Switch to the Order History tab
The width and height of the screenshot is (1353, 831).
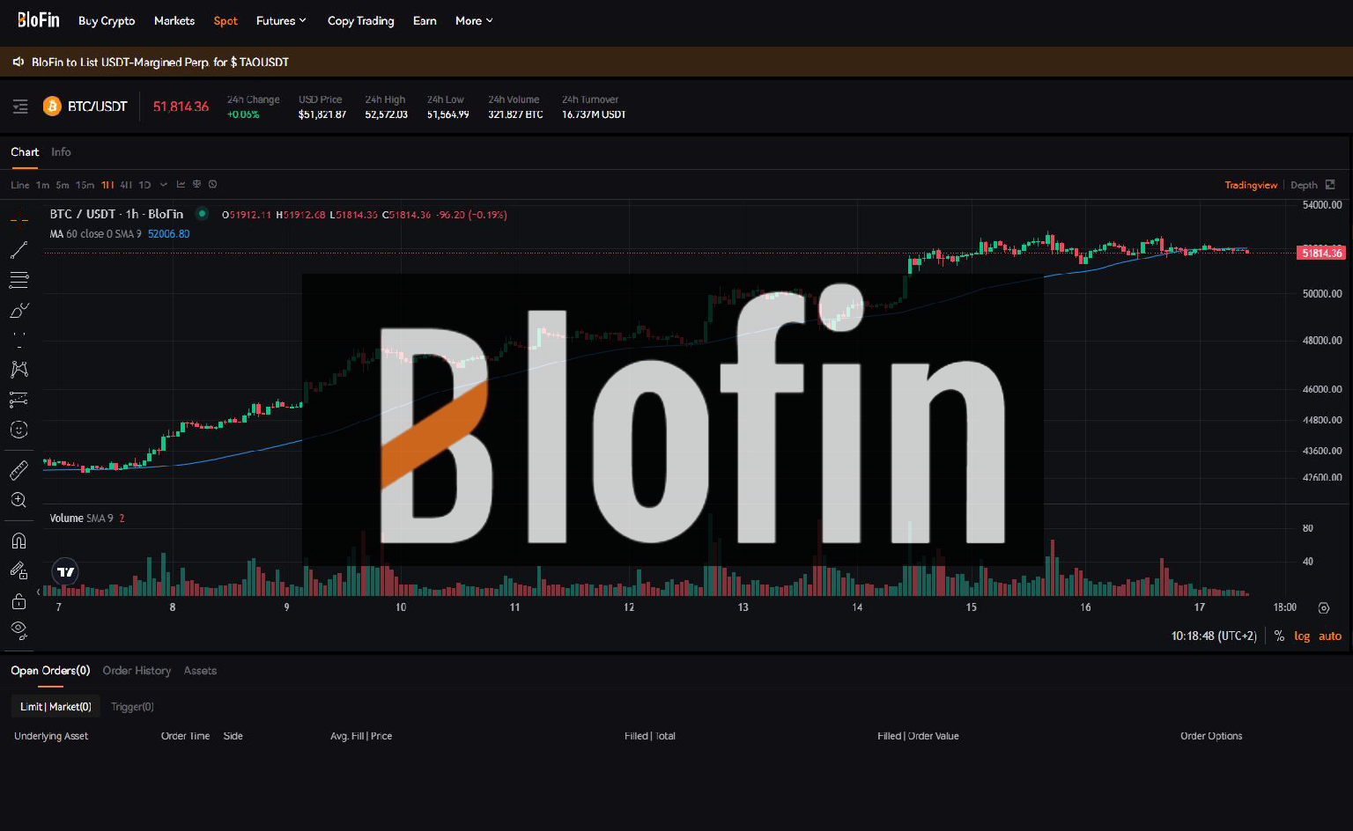[x=137, y=671]
